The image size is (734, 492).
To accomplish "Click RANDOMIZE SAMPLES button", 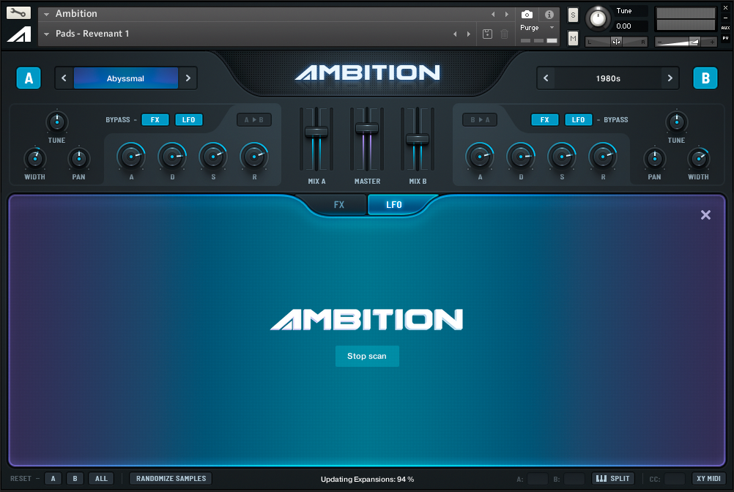I will pos(171,478).
